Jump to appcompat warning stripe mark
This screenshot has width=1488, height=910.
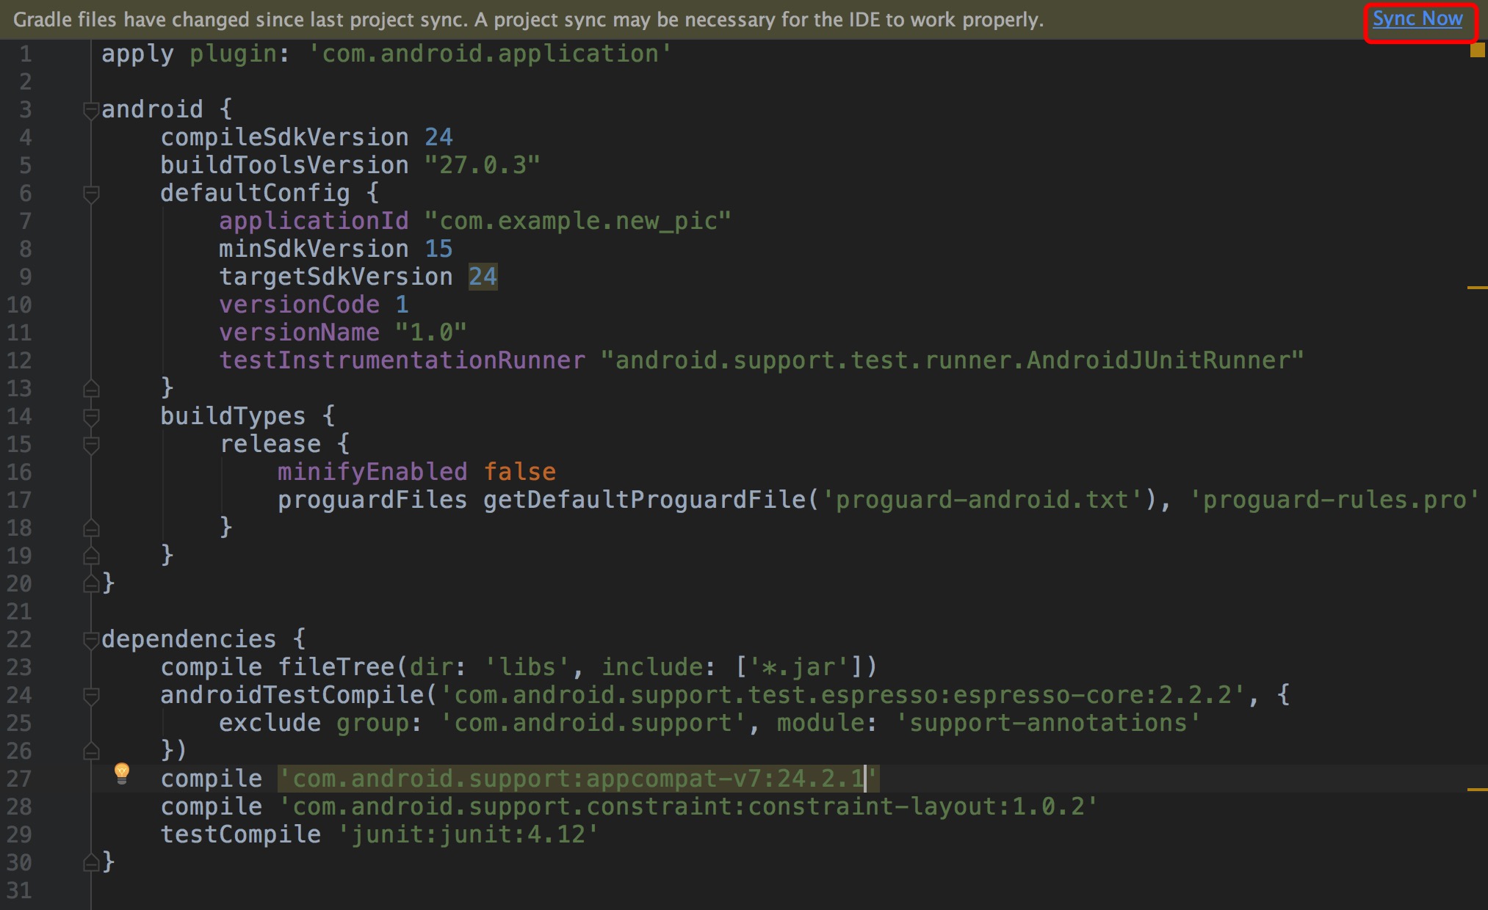point(1476,790)
